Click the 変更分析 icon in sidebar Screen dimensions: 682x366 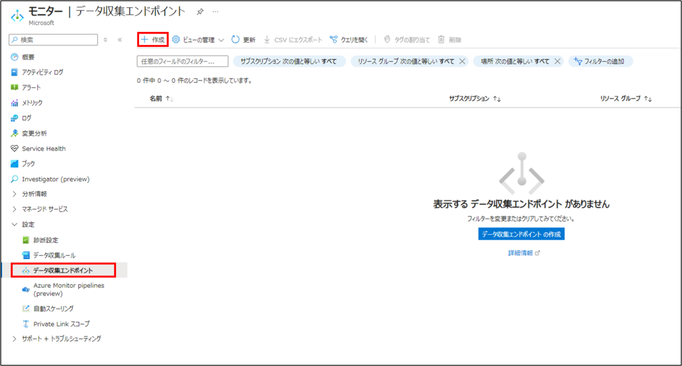pyautogui.click(x=15, y=133)
